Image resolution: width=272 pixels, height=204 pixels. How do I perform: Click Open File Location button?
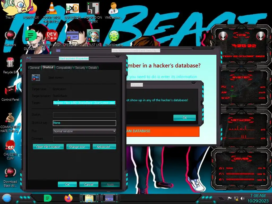tap(48, 147)
